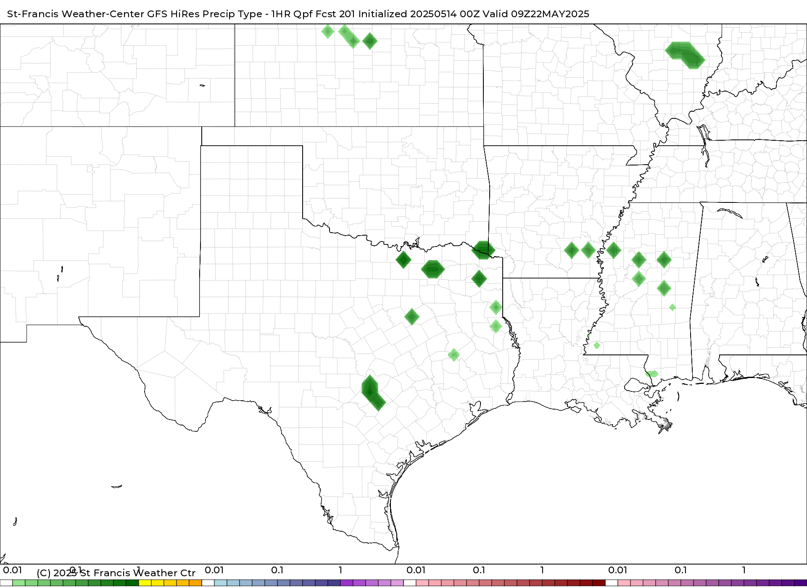Click the darkest green legend swatch
Viewport: 807px width, 588px height.
coord(132,583)
